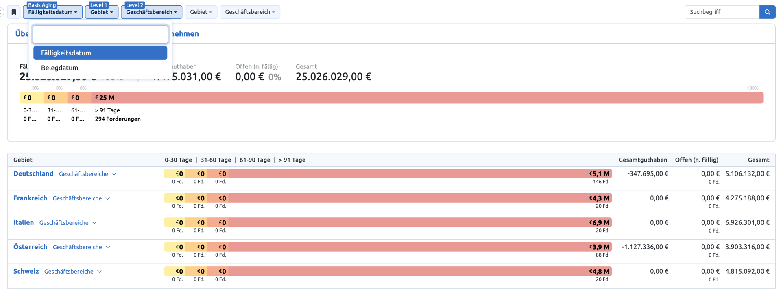The image size is (781, 292).
Task: Click the Offen (n. fällig) column header
Action: pos(697,160)
